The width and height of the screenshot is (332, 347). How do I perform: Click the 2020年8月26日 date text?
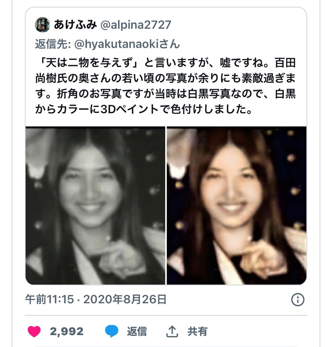(x=125, y=299)
